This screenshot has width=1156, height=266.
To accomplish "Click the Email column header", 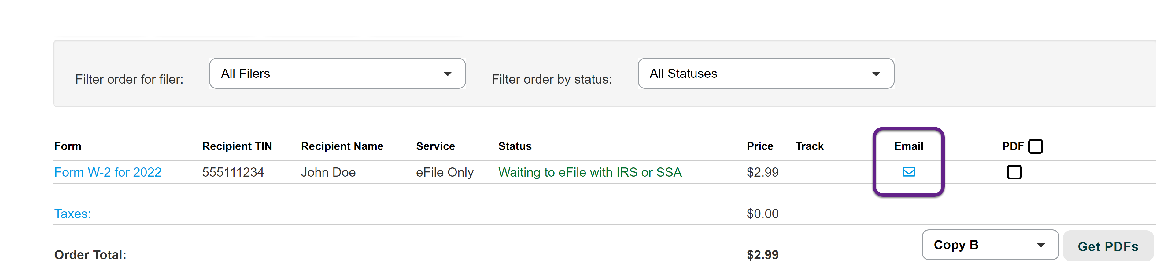I will point(908,146).
